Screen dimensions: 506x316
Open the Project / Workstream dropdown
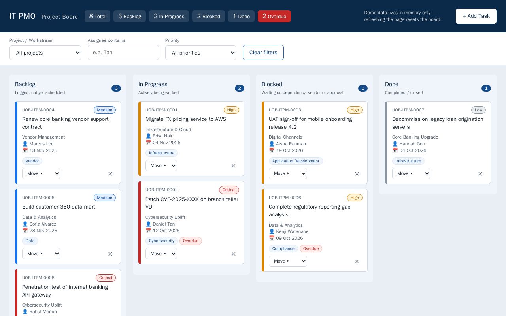45,53
